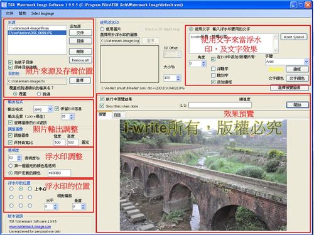Click the 高度 height input field
Image resolution: width=314 pixels, height=235 pixels.
[73, 143]
